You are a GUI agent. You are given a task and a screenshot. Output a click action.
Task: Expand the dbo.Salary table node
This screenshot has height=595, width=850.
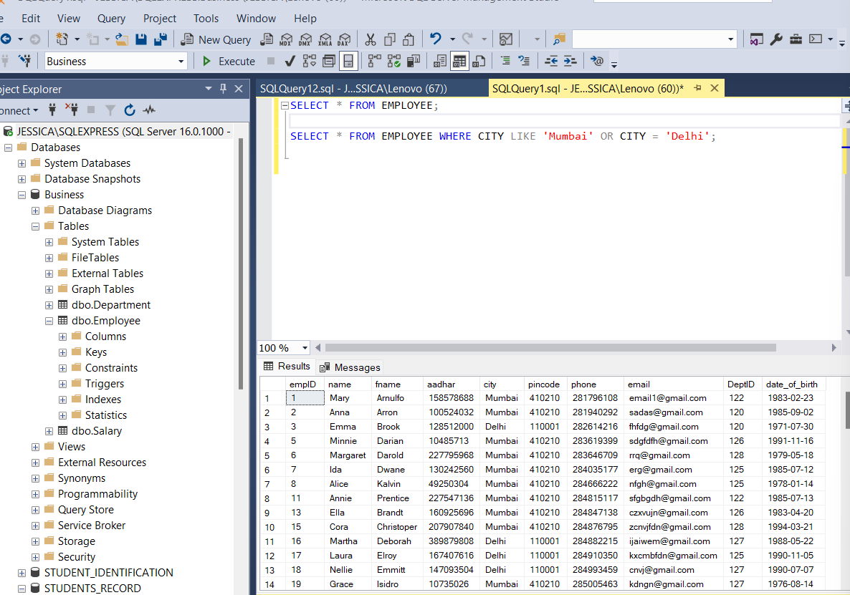coord(48,430)
